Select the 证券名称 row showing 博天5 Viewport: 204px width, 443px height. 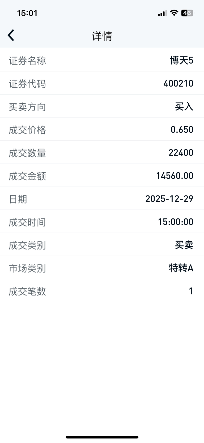click(102, 60)
